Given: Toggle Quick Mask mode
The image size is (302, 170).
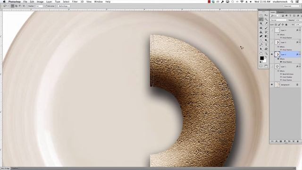Looking at the screenshot, I should tap(261, 66).
